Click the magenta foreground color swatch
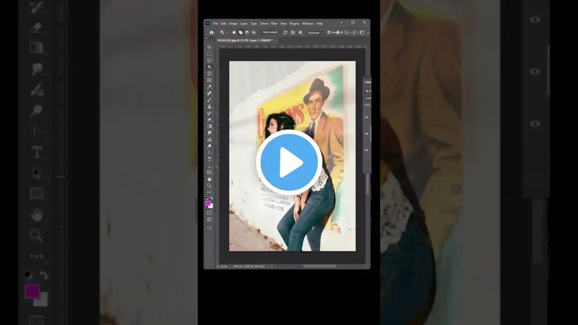Screen dimensions: 578x325 coord(208,203)
